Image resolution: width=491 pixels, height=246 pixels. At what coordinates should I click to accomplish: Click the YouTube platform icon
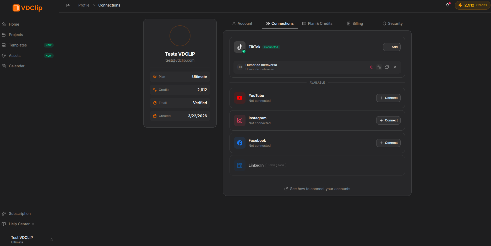[x=240, y=98]
